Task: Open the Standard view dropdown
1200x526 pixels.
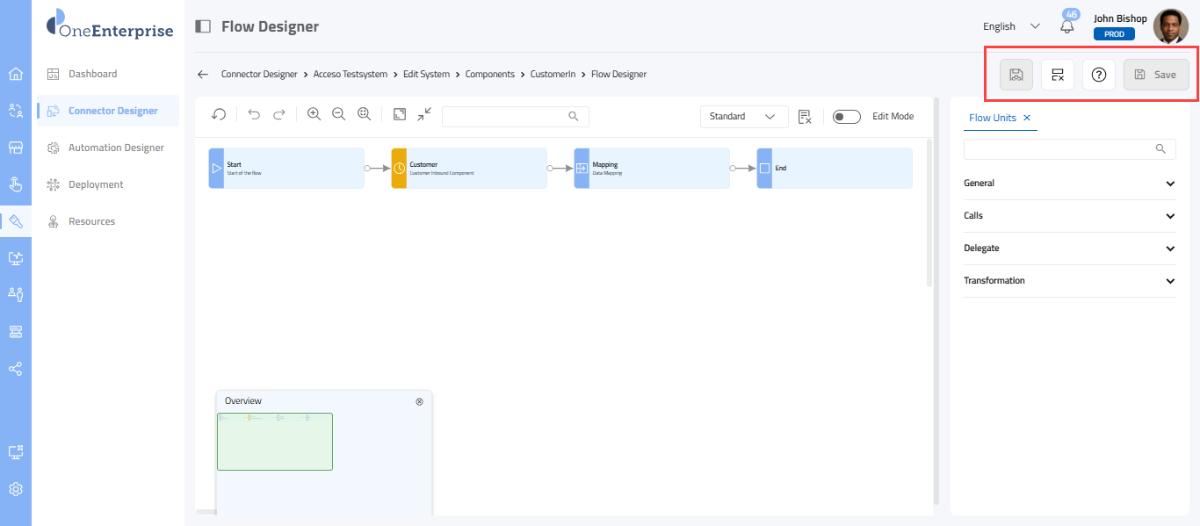Action: pyautogui.click(x=742, y=117)
